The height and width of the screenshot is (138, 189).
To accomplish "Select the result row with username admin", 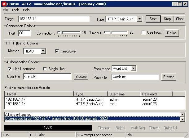I will pos(94,99).
